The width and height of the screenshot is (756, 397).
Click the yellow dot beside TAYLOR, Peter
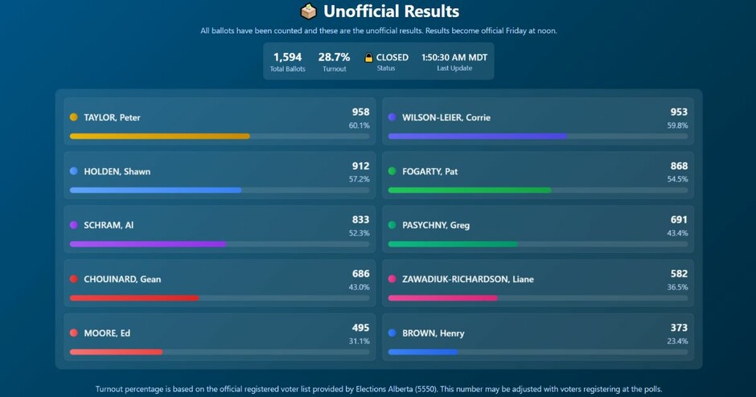74,117
